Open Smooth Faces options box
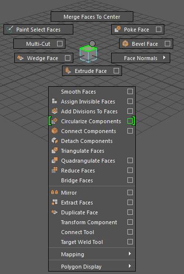The image size is (184, 274). coord(130,91)
